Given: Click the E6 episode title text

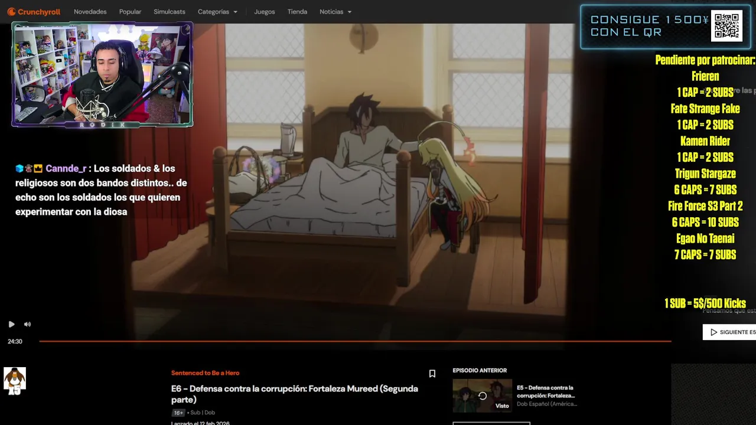Looking at the screenshot, I should click(295, 394).
